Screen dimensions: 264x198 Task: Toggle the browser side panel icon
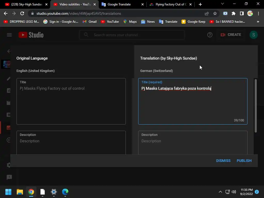point(242,13)
